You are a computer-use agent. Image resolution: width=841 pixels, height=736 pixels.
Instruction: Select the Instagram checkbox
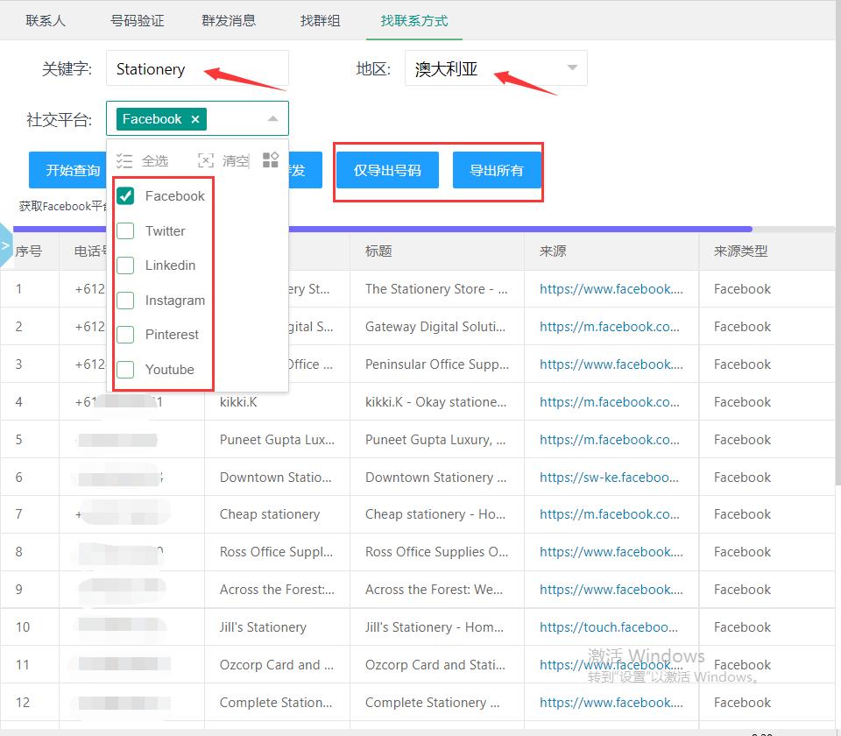tap(125, 300)
